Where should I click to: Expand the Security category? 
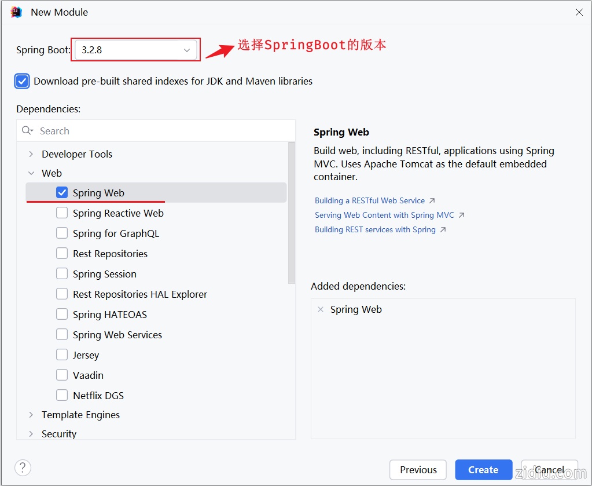31,433
